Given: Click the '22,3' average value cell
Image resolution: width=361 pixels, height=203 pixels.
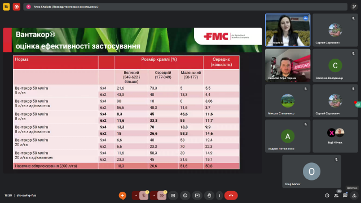Looking at the screenshot, I should click(x=209, y=147).
